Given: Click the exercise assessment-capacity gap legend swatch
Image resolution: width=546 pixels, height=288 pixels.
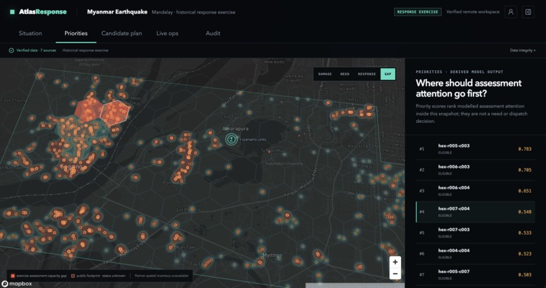Looking at the screenshot, I should click(13, 276).
